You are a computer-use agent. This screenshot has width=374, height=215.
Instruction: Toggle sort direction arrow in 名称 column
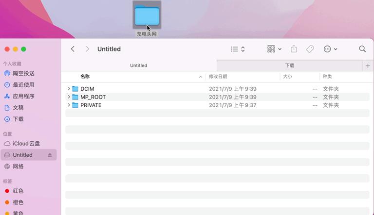[200, 77]
